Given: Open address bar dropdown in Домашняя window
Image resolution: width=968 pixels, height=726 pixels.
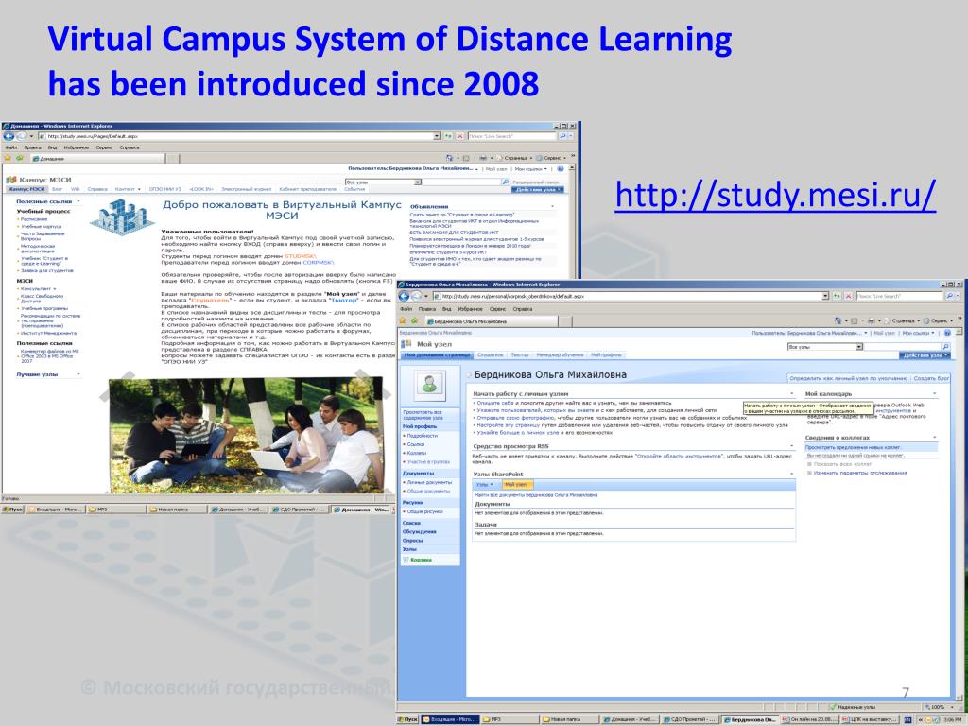Looking at the screenshot, I should 437,136.
